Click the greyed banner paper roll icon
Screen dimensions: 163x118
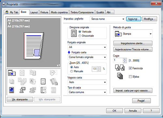point(53,90)
